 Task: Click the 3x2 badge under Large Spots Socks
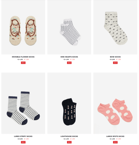click(x=115, y=142)
